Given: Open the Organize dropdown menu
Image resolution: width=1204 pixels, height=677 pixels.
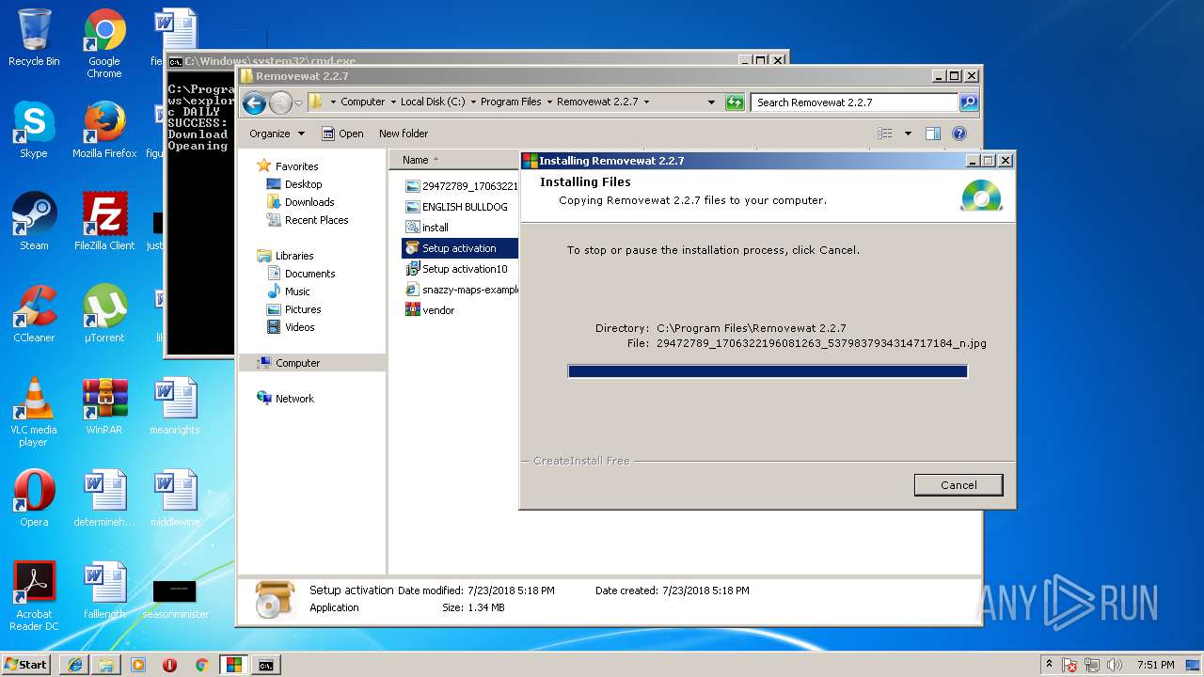Looking at the screenshot, I should pyautogui.click(x=277, y=134).
